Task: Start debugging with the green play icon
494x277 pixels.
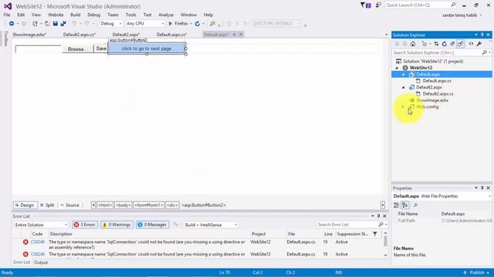Action: point(171,24)
